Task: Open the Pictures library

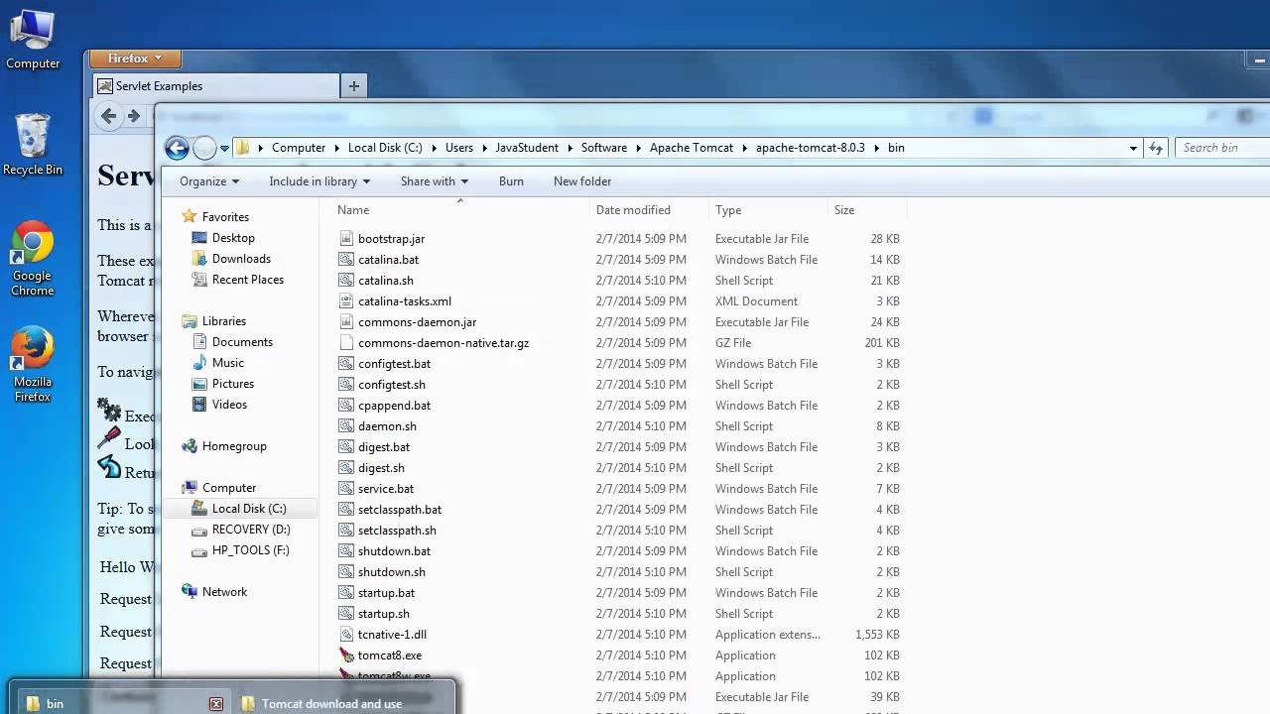Action: (233, 384)
